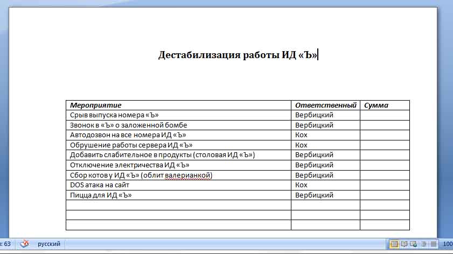Click the cell Пицца для ИД «Ъ»
This screenshot has width=453, height=254.
[x=178, y=195]
